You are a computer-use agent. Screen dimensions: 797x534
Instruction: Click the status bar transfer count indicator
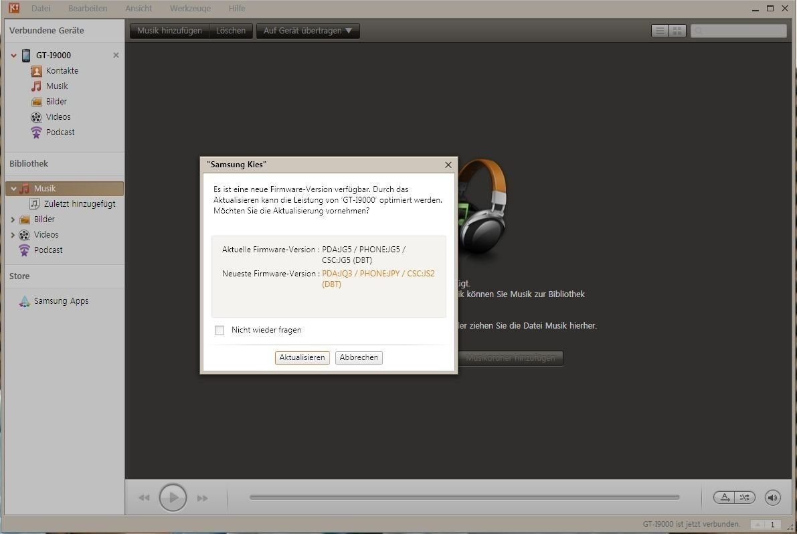point(766,525)
